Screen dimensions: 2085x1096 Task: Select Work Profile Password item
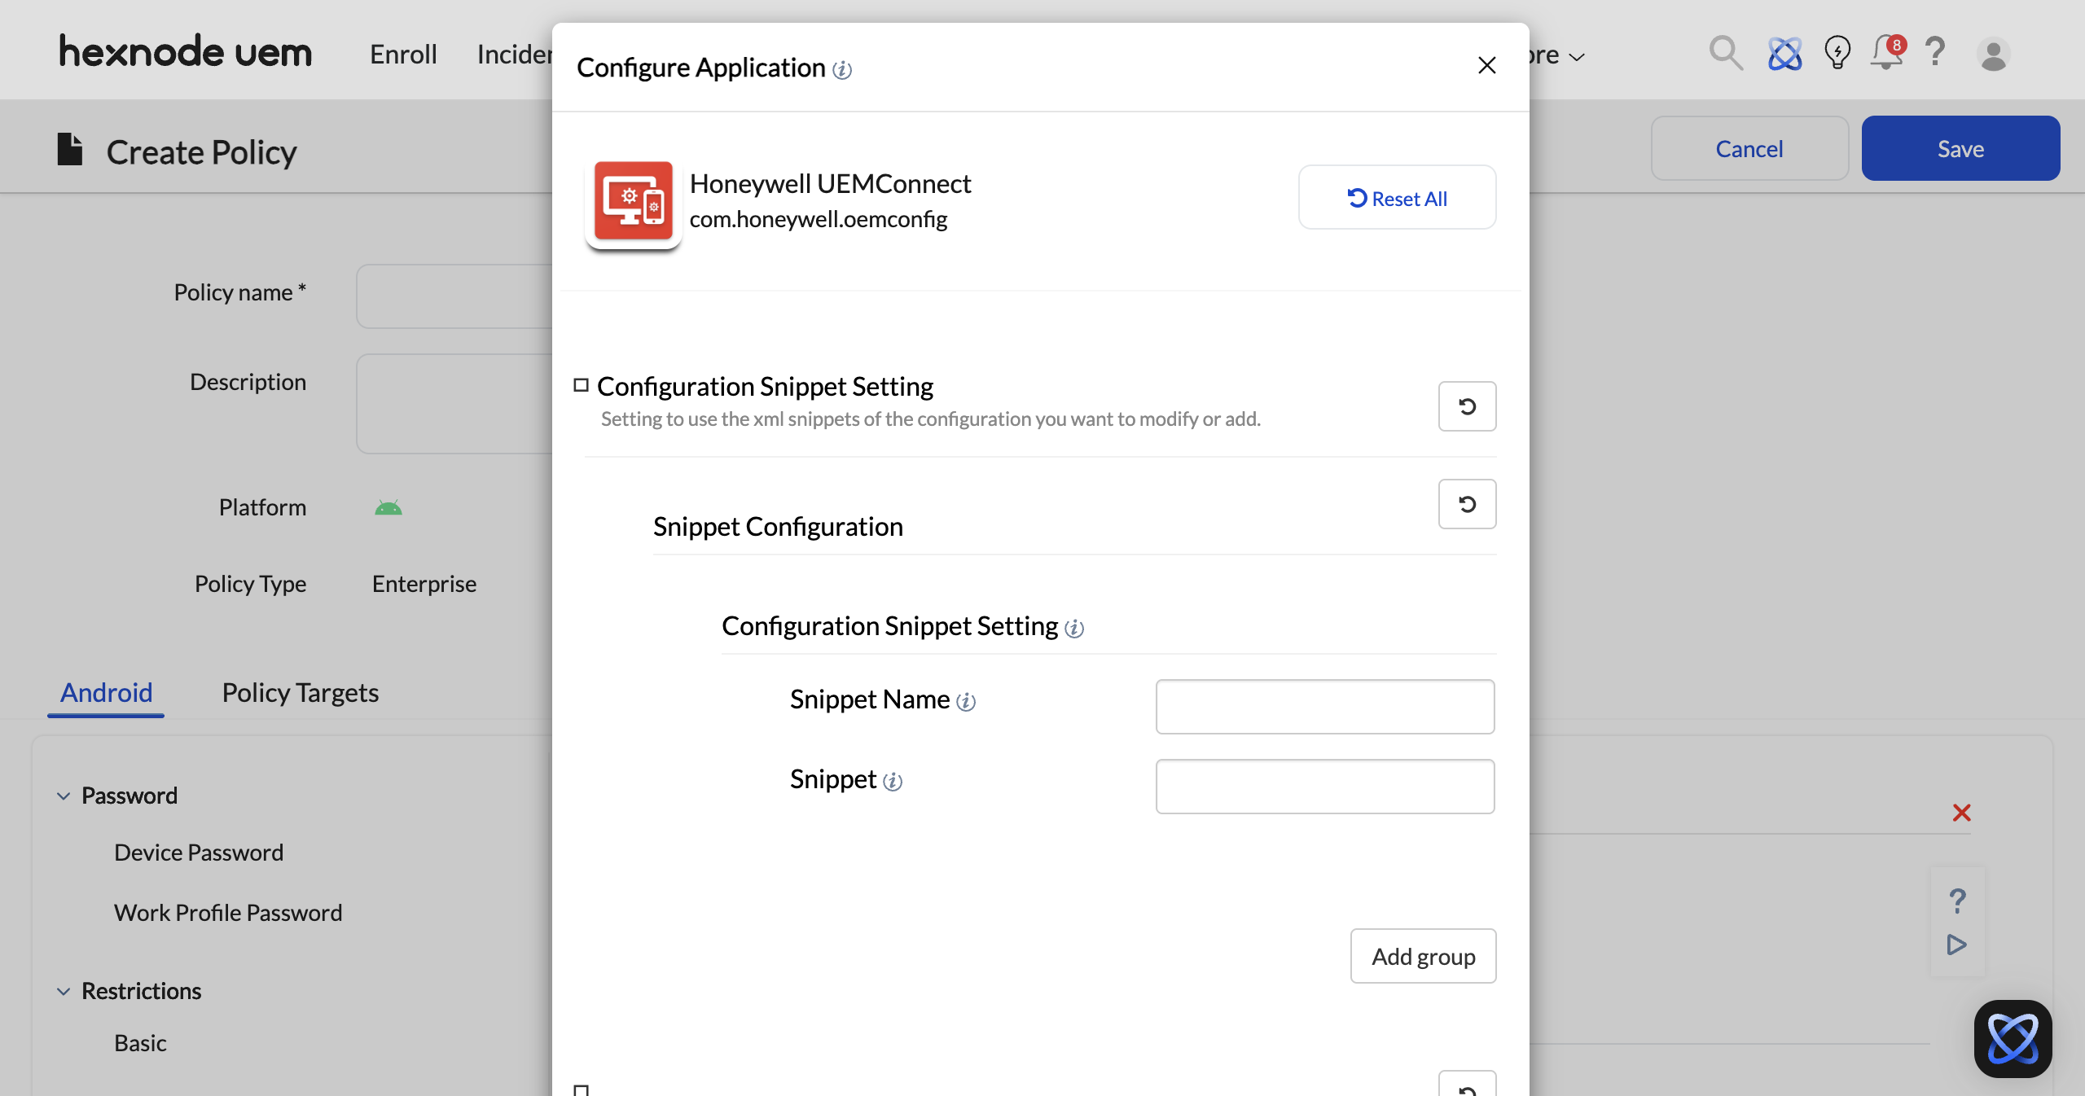(x=228, y=913)
